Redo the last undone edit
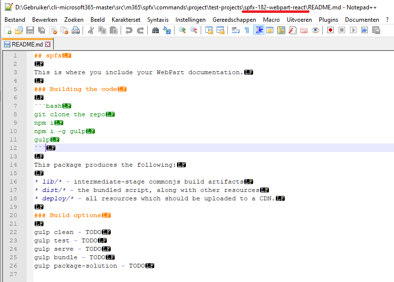The height and width of the screenshot is (282, 394). pyautogui.click(x=140, y=31)
